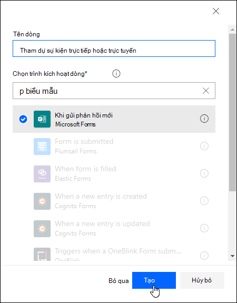Open info for 'When form is filled' trigger
Image resolution: width=237 pixels, height=303 pixels.
(204, 173)
